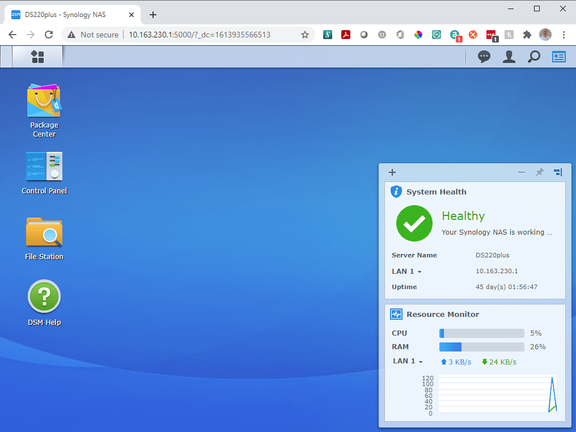The image size is (576, 432).
Task: Add a widget using the plus button
Action: tap(392, 172)
